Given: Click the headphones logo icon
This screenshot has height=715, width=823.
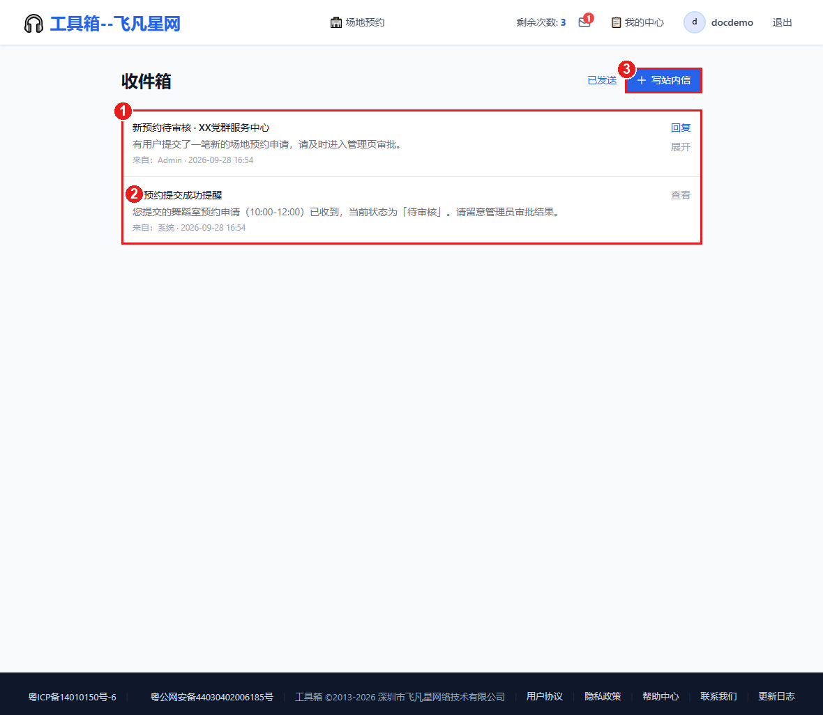Looking at the screenshot, I should pos(33,23).
